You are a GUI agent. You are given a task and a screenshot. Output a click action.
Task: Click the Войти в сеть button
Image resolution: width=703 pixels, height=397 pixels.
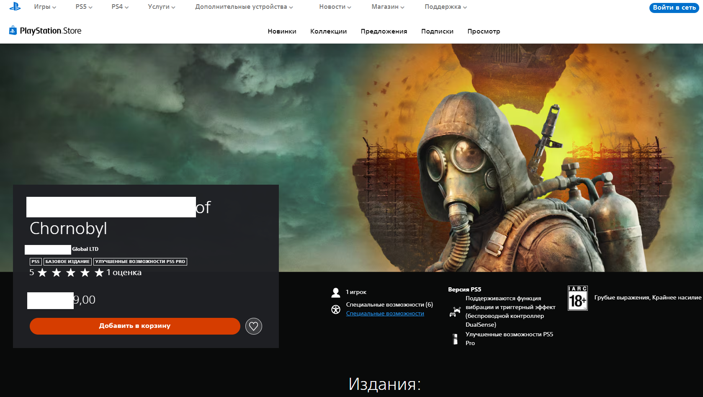(x=674, y=8)
